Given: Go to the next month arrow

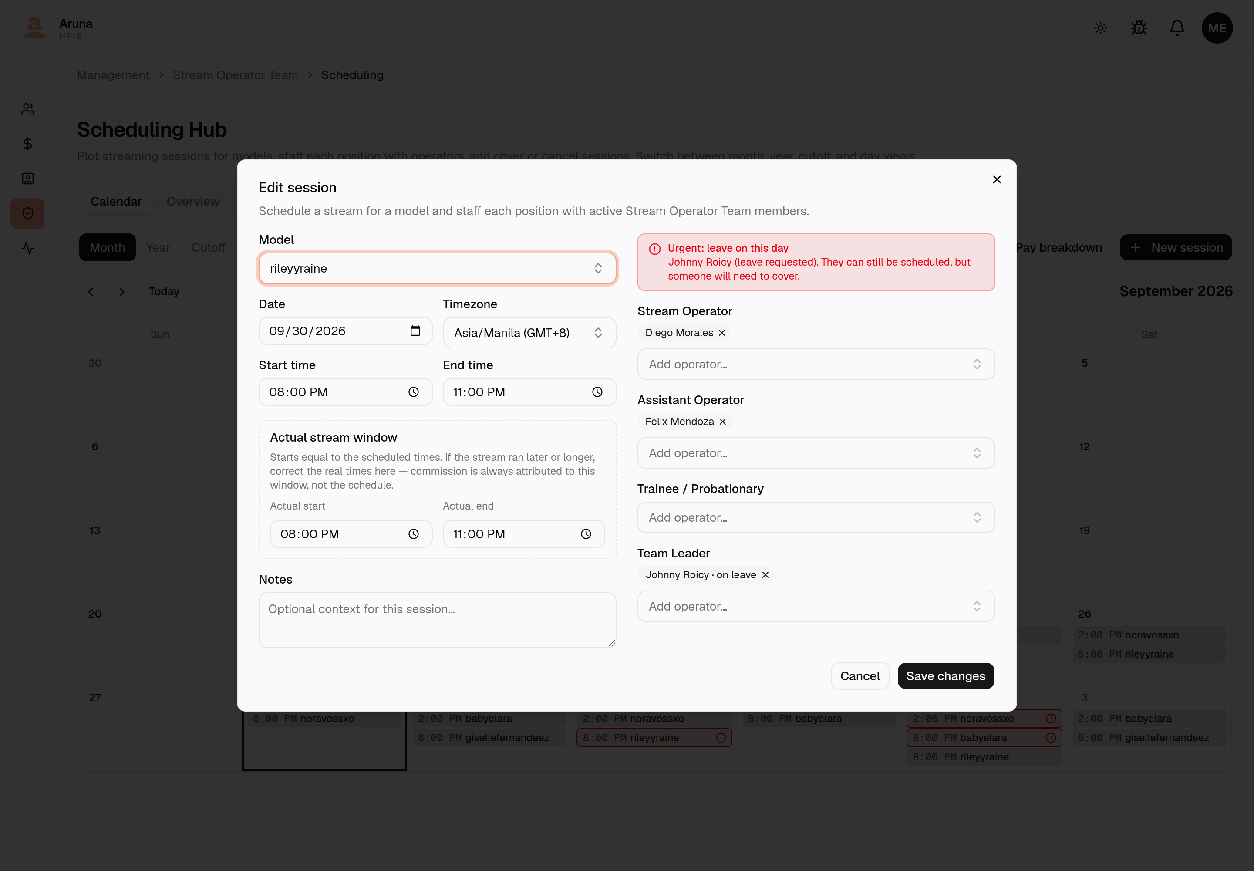Looking at the screenshot, I should 121,291.
